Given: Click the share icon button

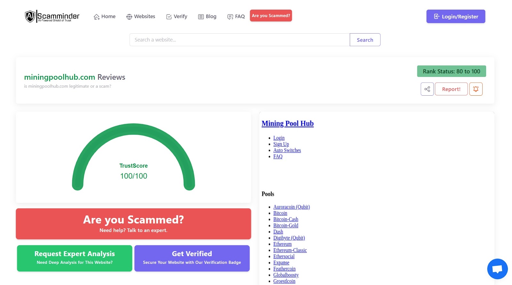Looking at the screenshot, I should 427,89.
